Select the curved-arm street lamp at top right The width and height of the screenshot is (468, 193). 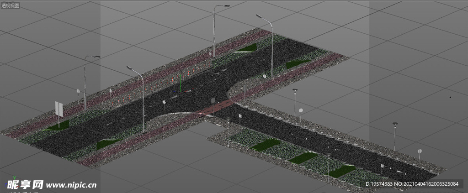click(271, 43)
